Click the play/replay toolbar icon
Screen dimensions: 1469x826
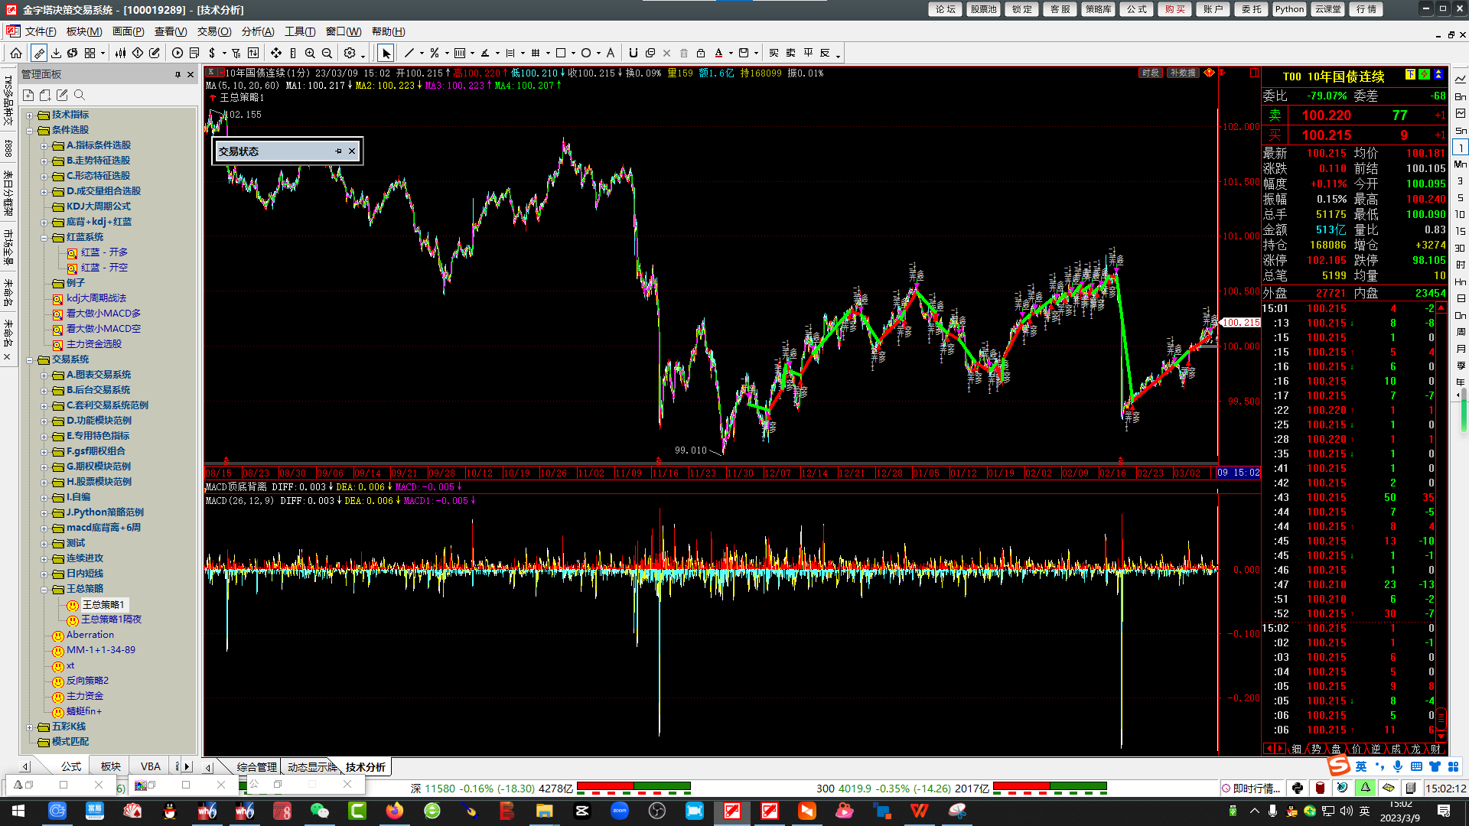click(178, 53)
